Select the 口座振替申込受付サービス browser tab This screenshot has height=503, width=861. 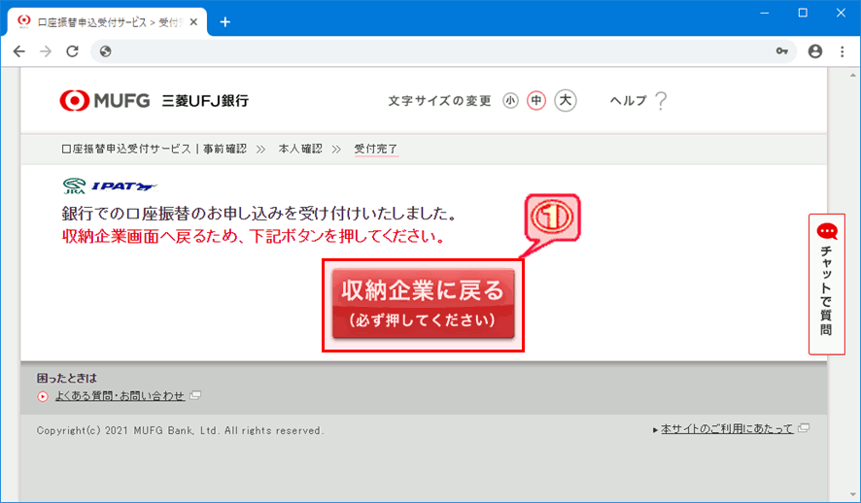pyautogui.click(x=97, y=21)
